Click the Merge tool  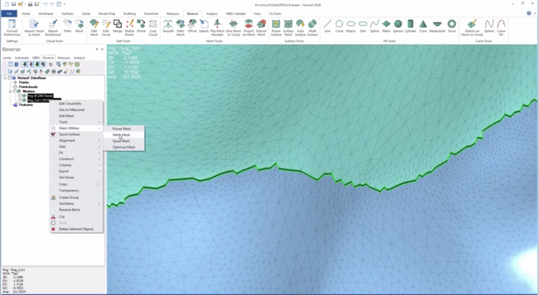click(118, 26)
